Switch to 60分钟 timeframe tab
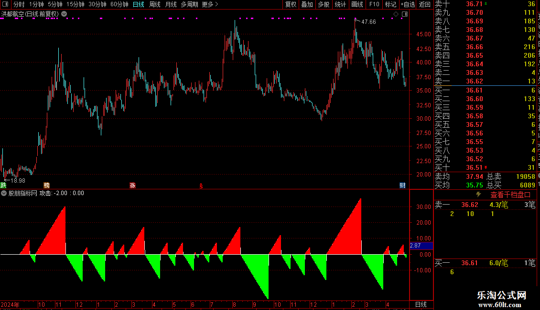The image size is (540, 310). click(x=119, y=4)
